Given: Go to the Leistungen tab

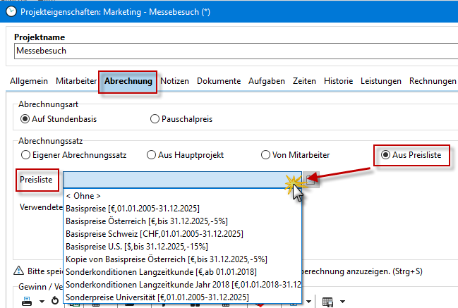Looking at the screenshot, I should point(381,81).
